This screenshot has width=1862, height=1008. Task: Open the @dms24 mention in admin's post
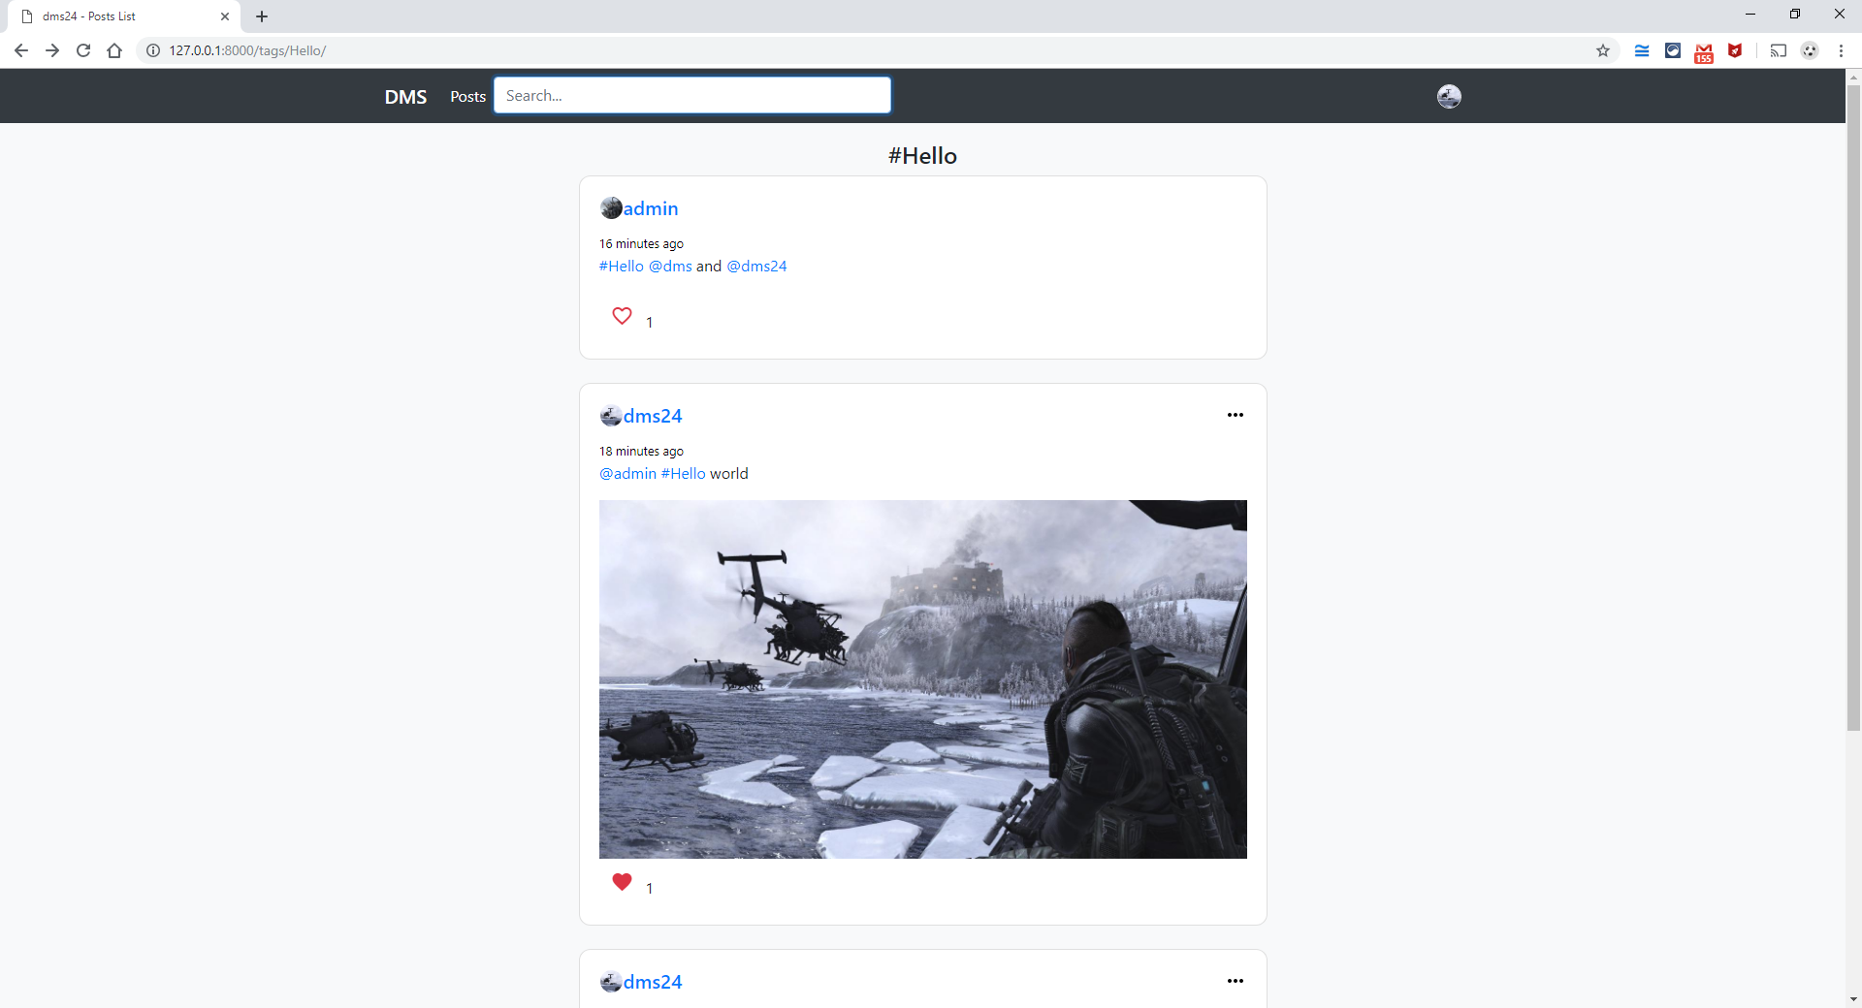(756, 267)
